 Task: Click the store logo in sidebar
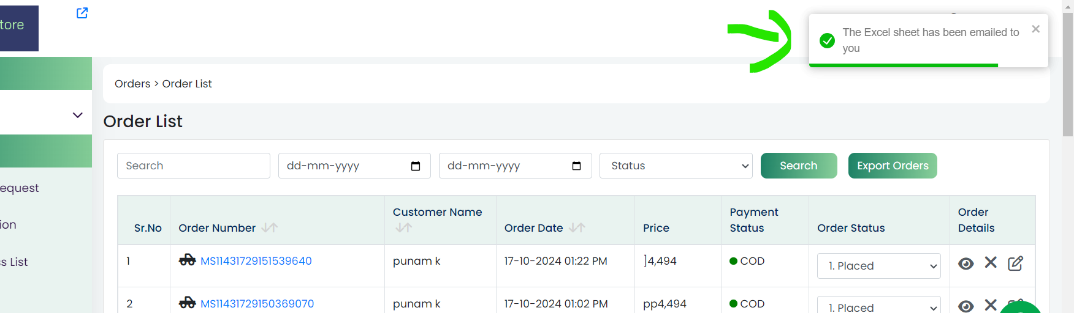pyautogui.click(x=19, y=28)
